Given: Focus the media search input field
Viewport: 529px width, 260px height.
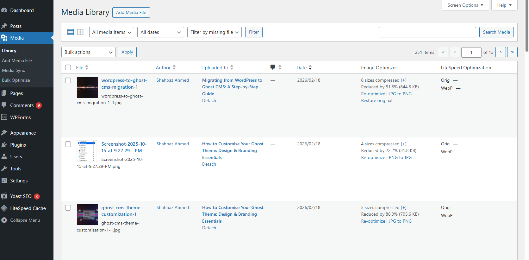Looking at the screenshot, I should (x=427, y=32).
